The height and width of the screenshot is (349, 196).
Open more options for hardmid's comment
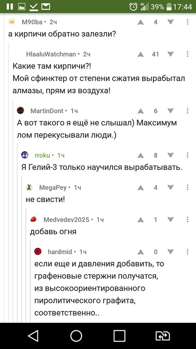tap(188, 252)
